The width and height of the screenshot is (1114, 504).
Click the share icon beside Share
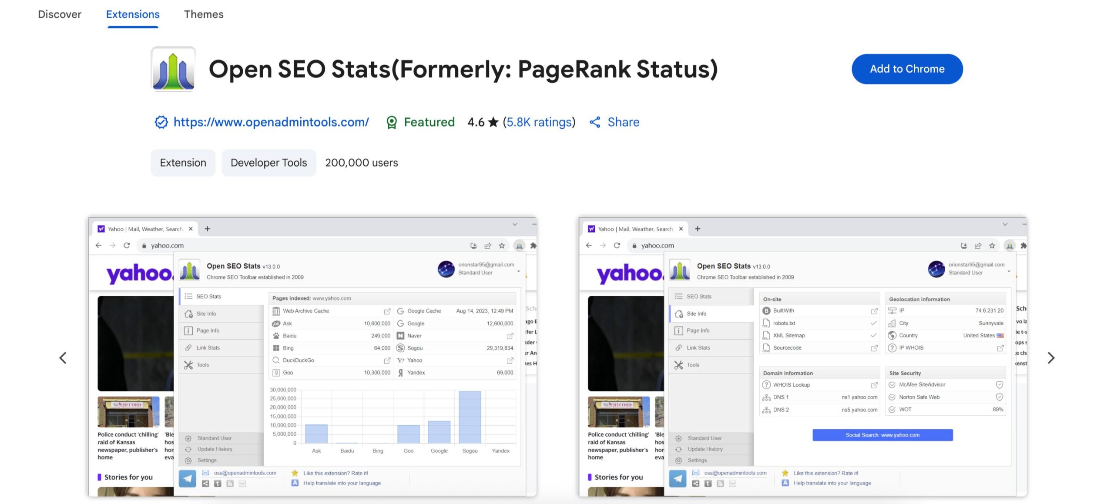[595, 122]
